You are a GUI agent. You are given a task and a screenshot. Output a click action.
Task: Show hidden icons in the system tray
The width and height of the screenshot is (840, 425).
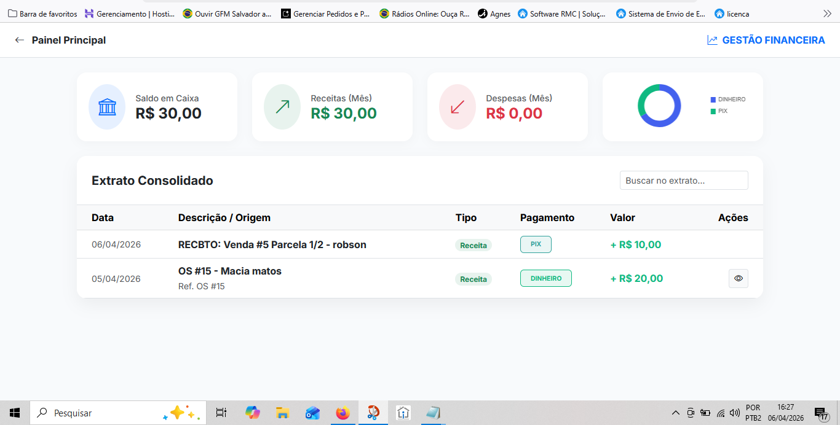coord(675,413)
